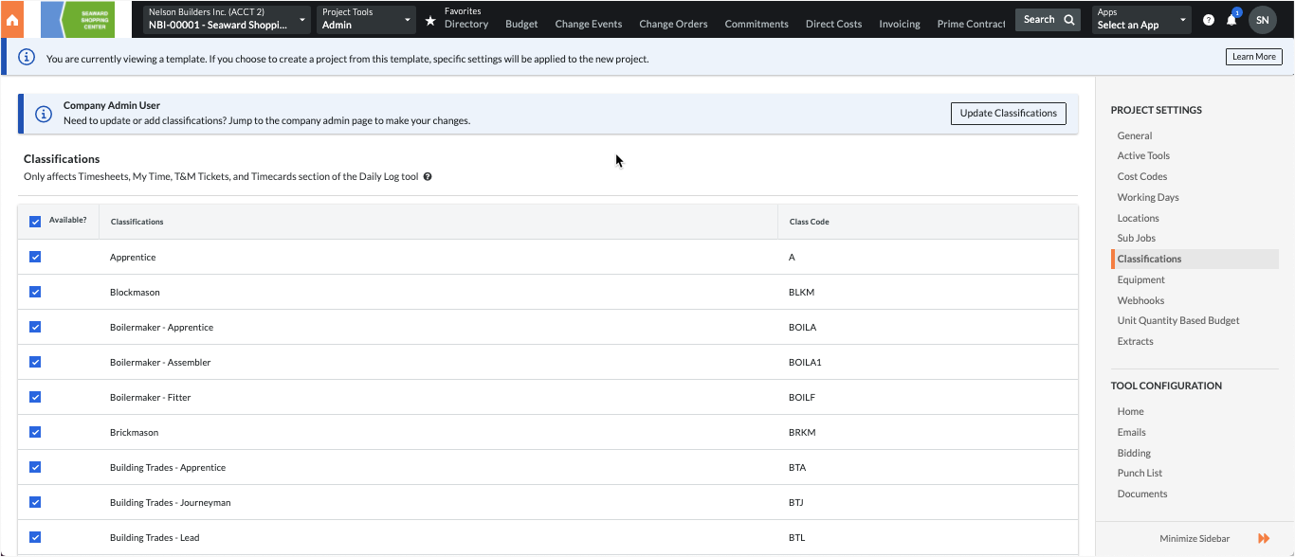Open Bidding tool configuration
Viewport: 1295px width, 557px height.
1134,454
